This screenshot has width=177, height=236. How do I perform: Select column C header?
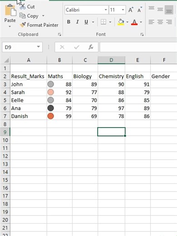[85, 60]
